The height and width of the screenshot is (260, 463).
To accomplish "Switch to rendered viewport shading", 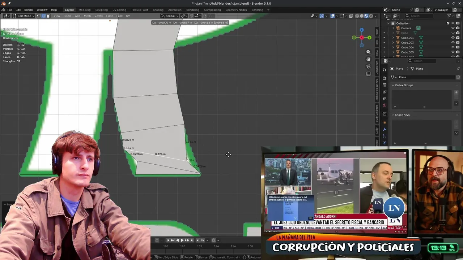I will (370, 16).
